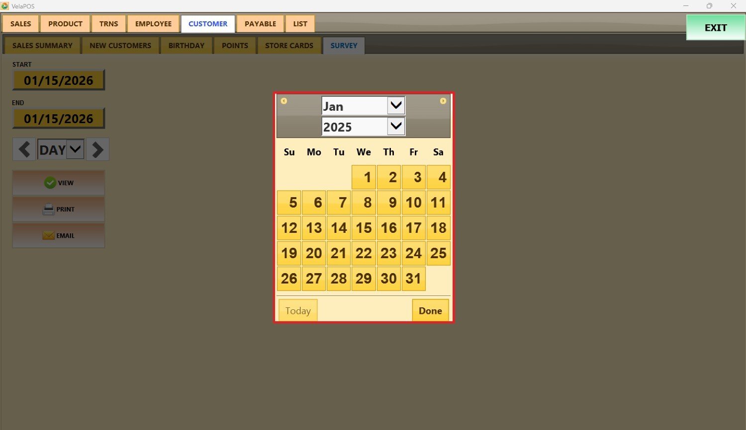Open the BIRTHDAY sub-tab
The width and height of the screenshot is (746, 430).
tap(186, 45)
